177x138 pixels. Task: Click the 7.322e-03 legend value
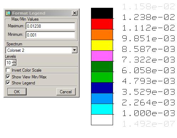[149, 60]
